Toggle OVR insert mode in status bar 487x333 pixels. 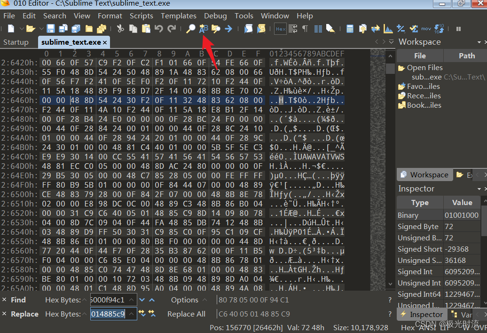[x=480, y=327]
